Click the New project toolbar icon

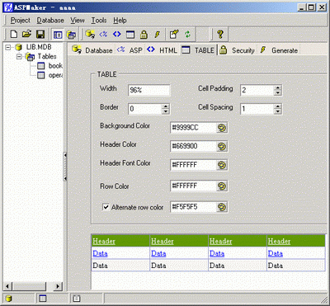tap(14, 35)
